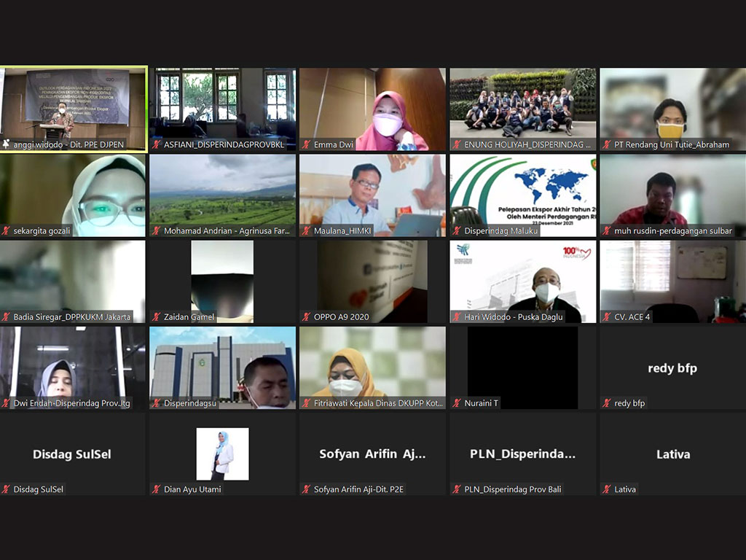746x560 pixels.
Task: Click muted mic icon next to Lativa
Action: pos(607,489)
